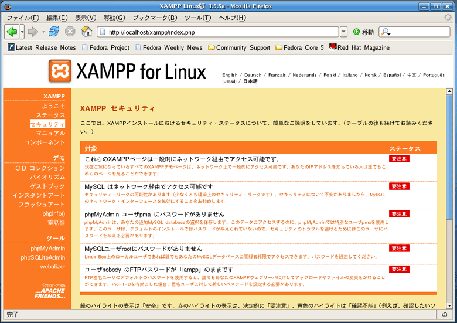The image size is (457, 323).
Task: Switch language to Norsk
Action: (x=370, y=75)
